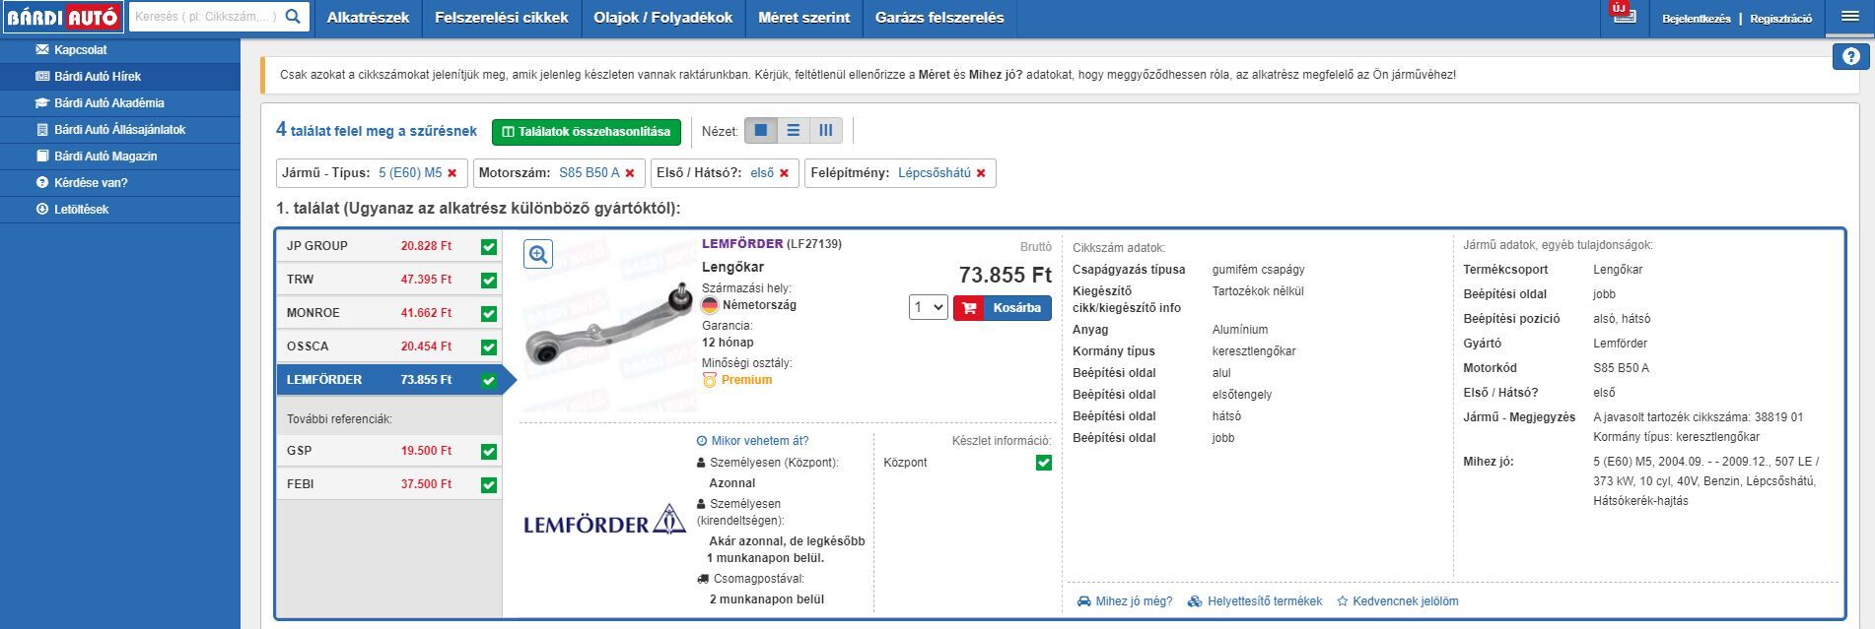This screenshot has width=1875, height=629.
Task: Toggle the TRW stock checkmark
Action: pyautogui.click(x=489, y=281)
